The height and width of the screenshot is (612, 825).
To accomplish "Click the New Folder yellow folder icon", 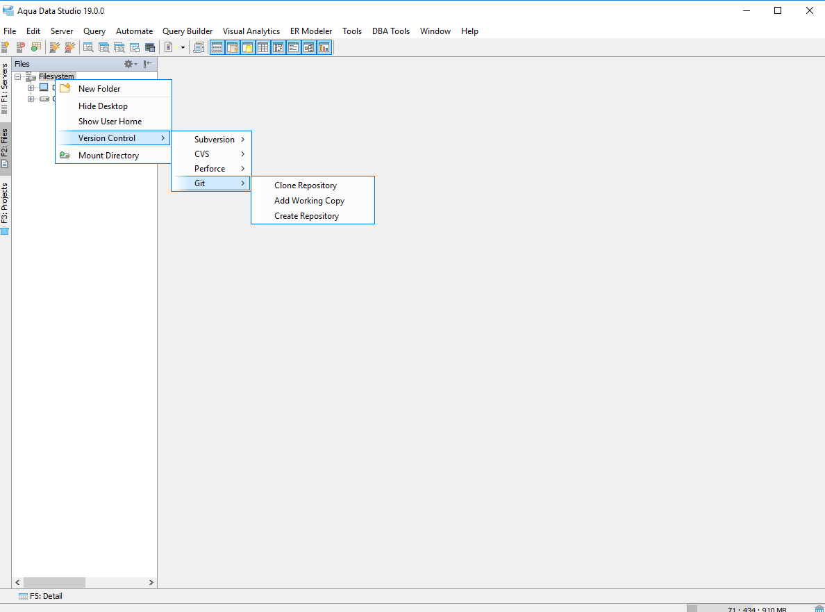I will pyautogui.click(x=65, y=88).
